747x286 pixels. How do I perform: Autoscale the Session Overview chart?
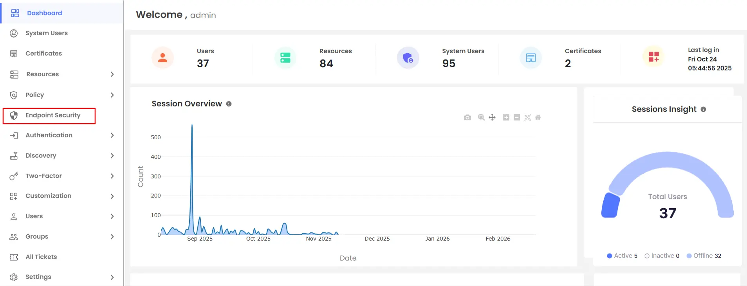tap(527, 117)
